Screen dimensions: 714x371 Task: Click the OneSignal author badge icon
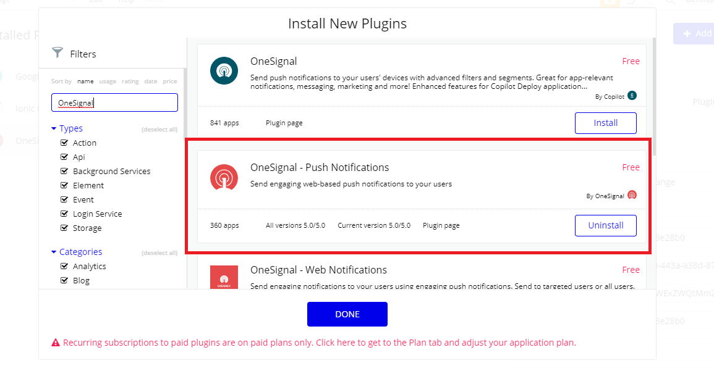(632, 195)
